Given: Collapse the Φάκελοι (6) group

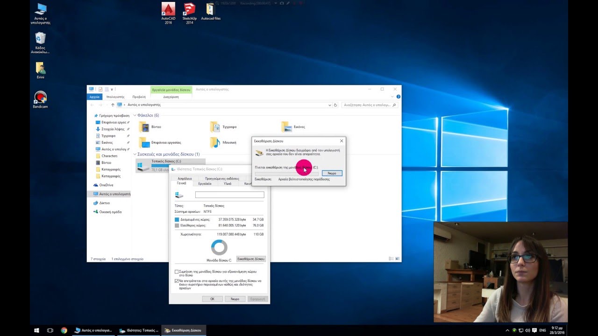Looking at the screenshot, I should pyautogui.click(x=135, y=115).
